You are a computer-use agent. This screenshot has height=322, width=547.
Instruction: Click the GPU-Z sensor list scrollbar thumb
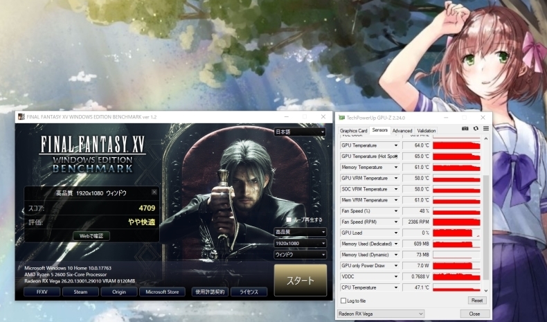click(485, 226)
